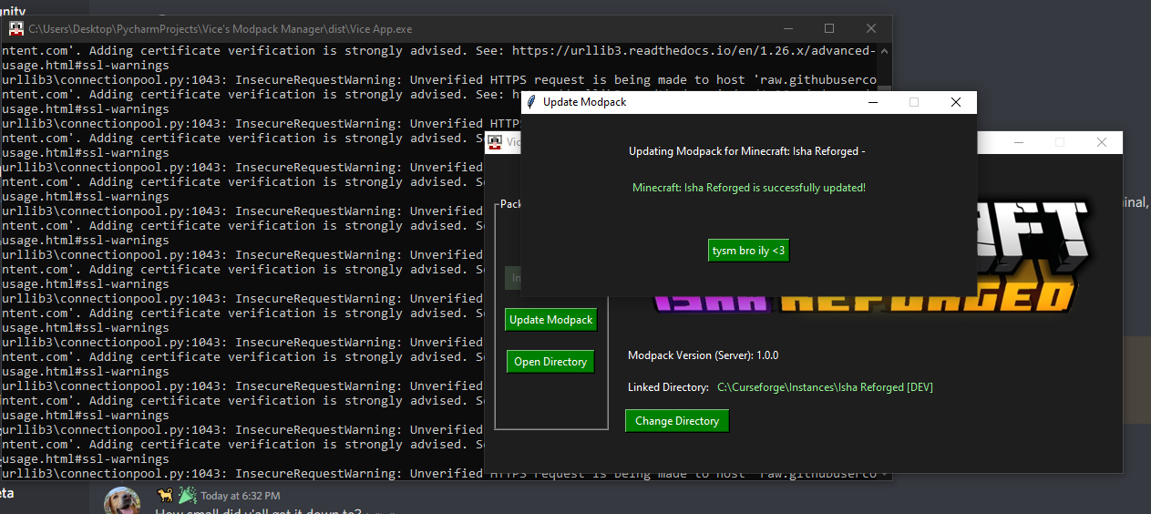Click the Vice App console title bar icon
Viewport: 1151px width, 514px height.
[16, 29]
